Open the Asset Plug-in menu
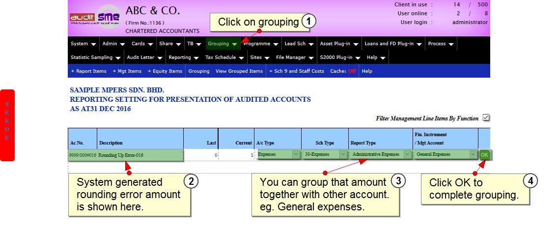558x231 pixels. tap(338, 44)
